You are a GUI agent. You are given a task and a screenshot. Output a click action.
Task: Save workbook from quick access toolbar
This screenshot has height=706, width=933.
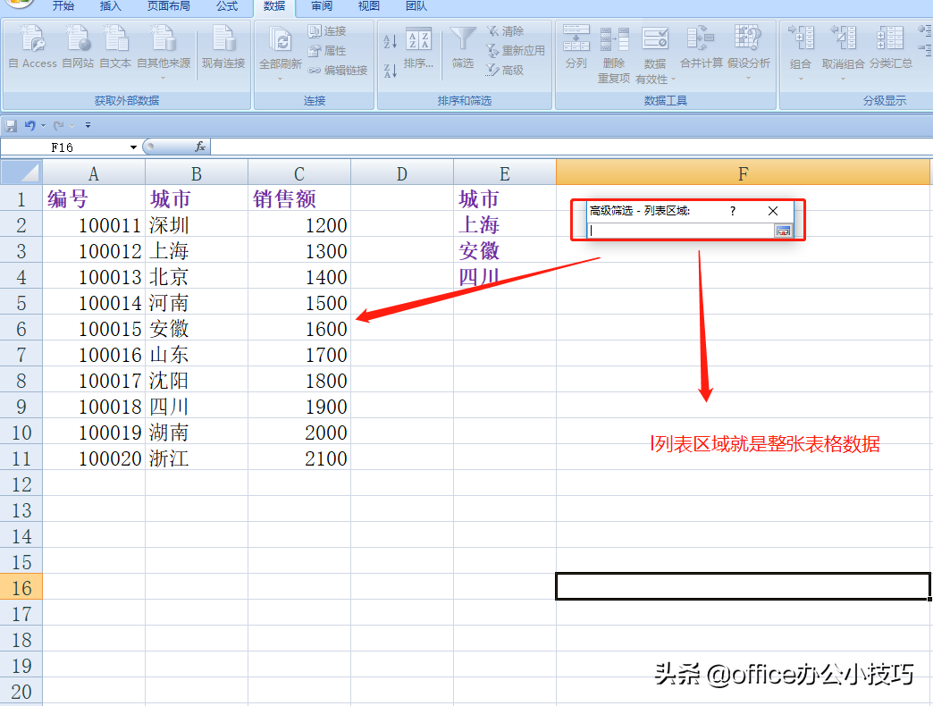tap(11, 125)
